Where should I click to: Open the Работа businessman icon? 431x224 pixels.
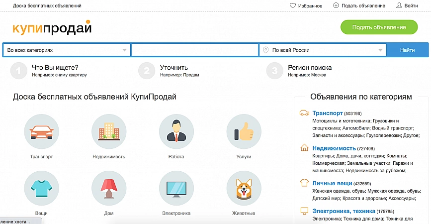click(176, 131)
